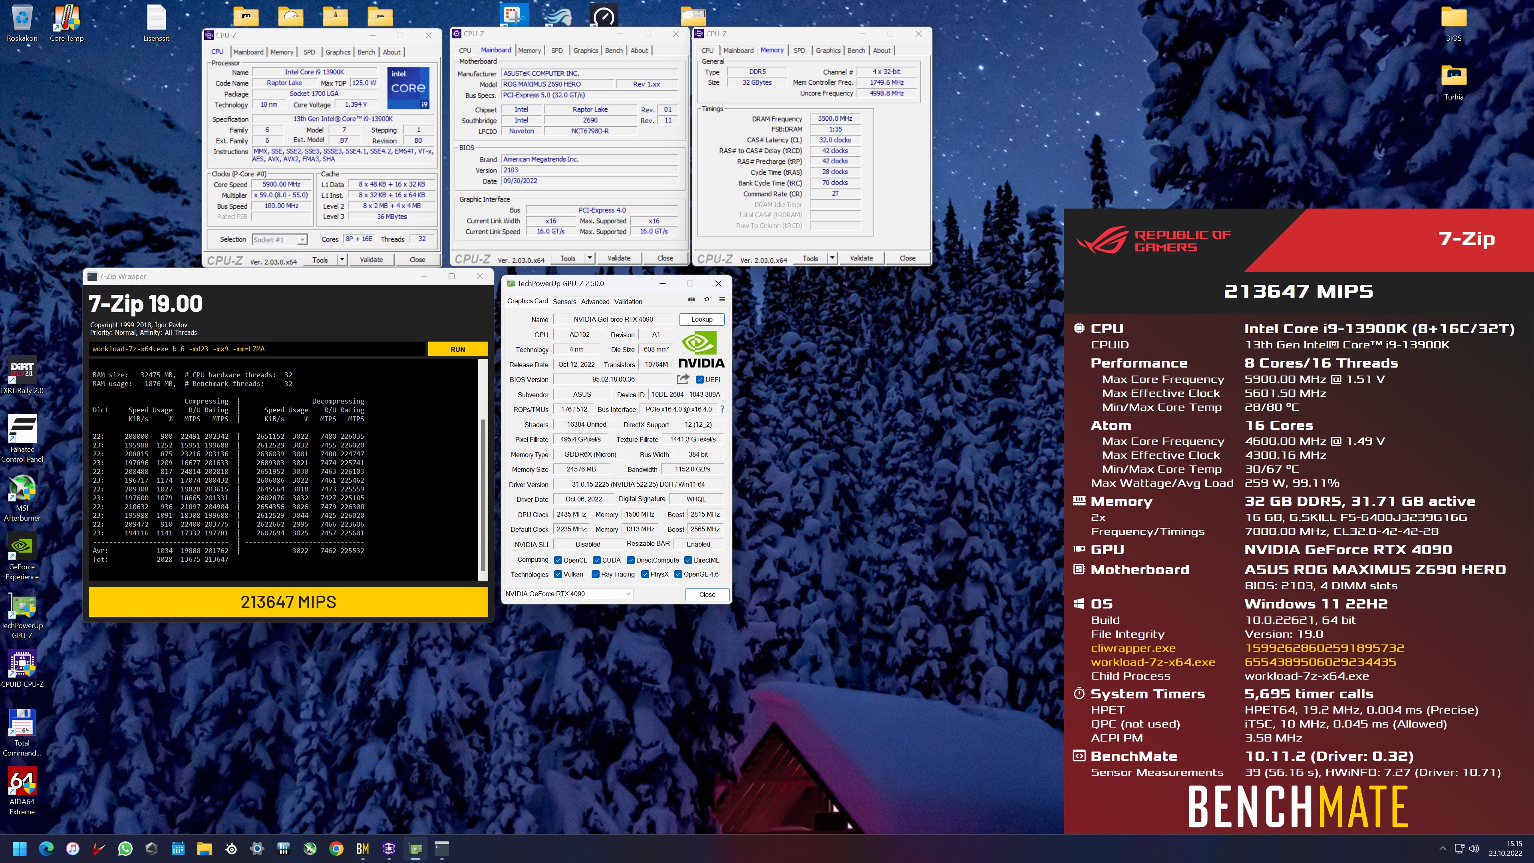This screenshot has height=863, width=1534.
Task: Click the yellow RUN button
Action: 458,349
